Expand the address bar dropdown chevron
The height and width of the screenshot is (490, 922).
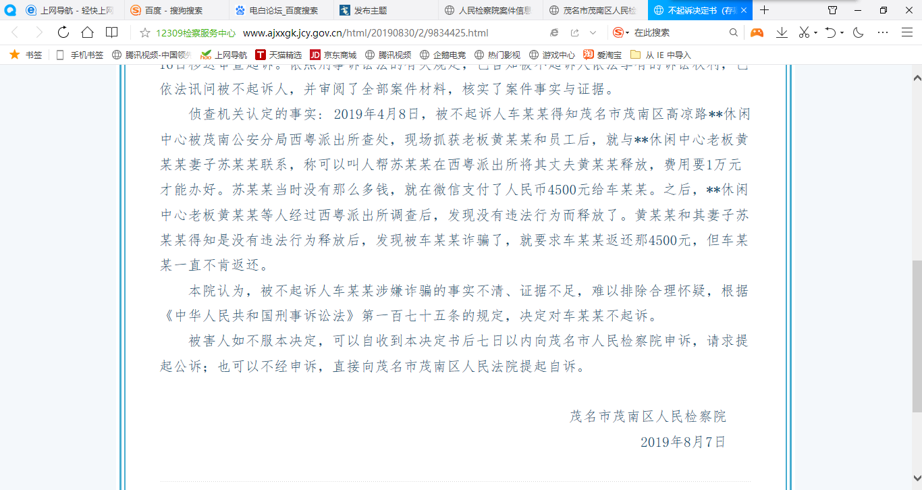point(593,32)
